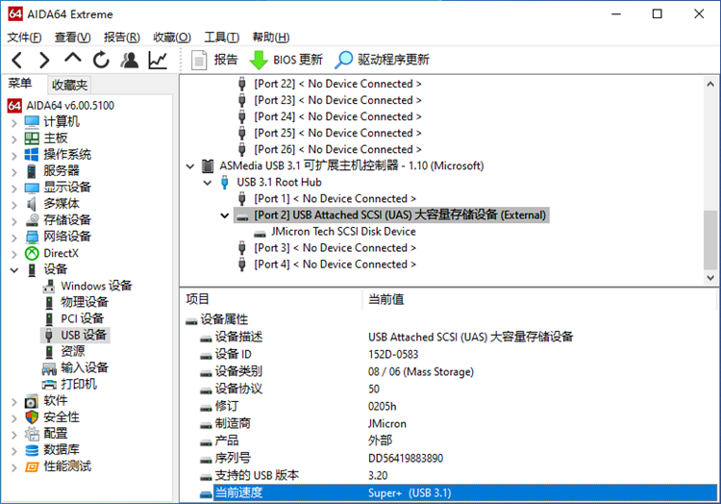Expand the 计算机 tree node

pyautogui.click(x=13, y=122)
